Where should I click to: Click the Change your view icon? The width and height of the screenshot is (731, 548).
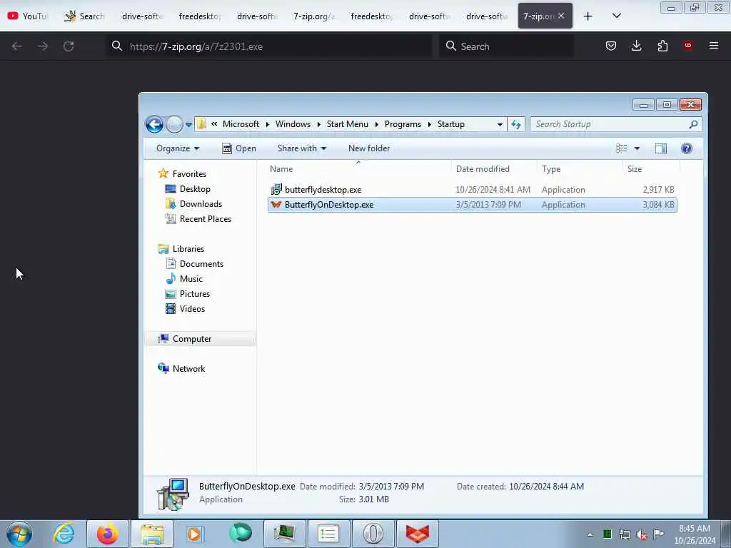pos(622,148)
